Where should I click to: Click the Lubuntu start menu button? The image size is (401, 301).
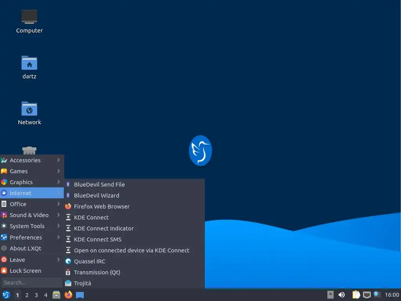(6, 295)
